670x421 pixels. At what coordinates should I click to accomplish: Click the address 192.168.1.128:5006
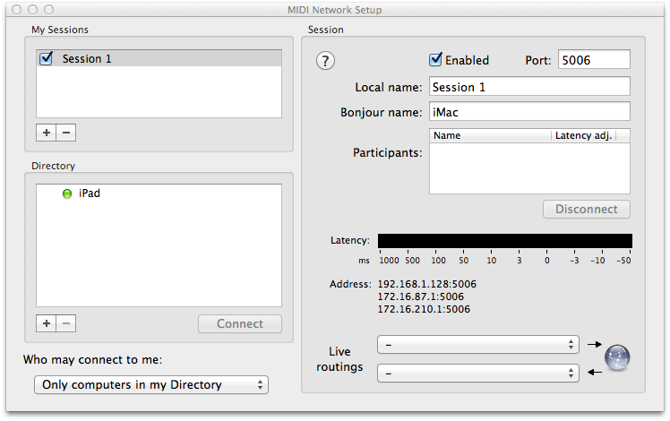tap(427, 284)
